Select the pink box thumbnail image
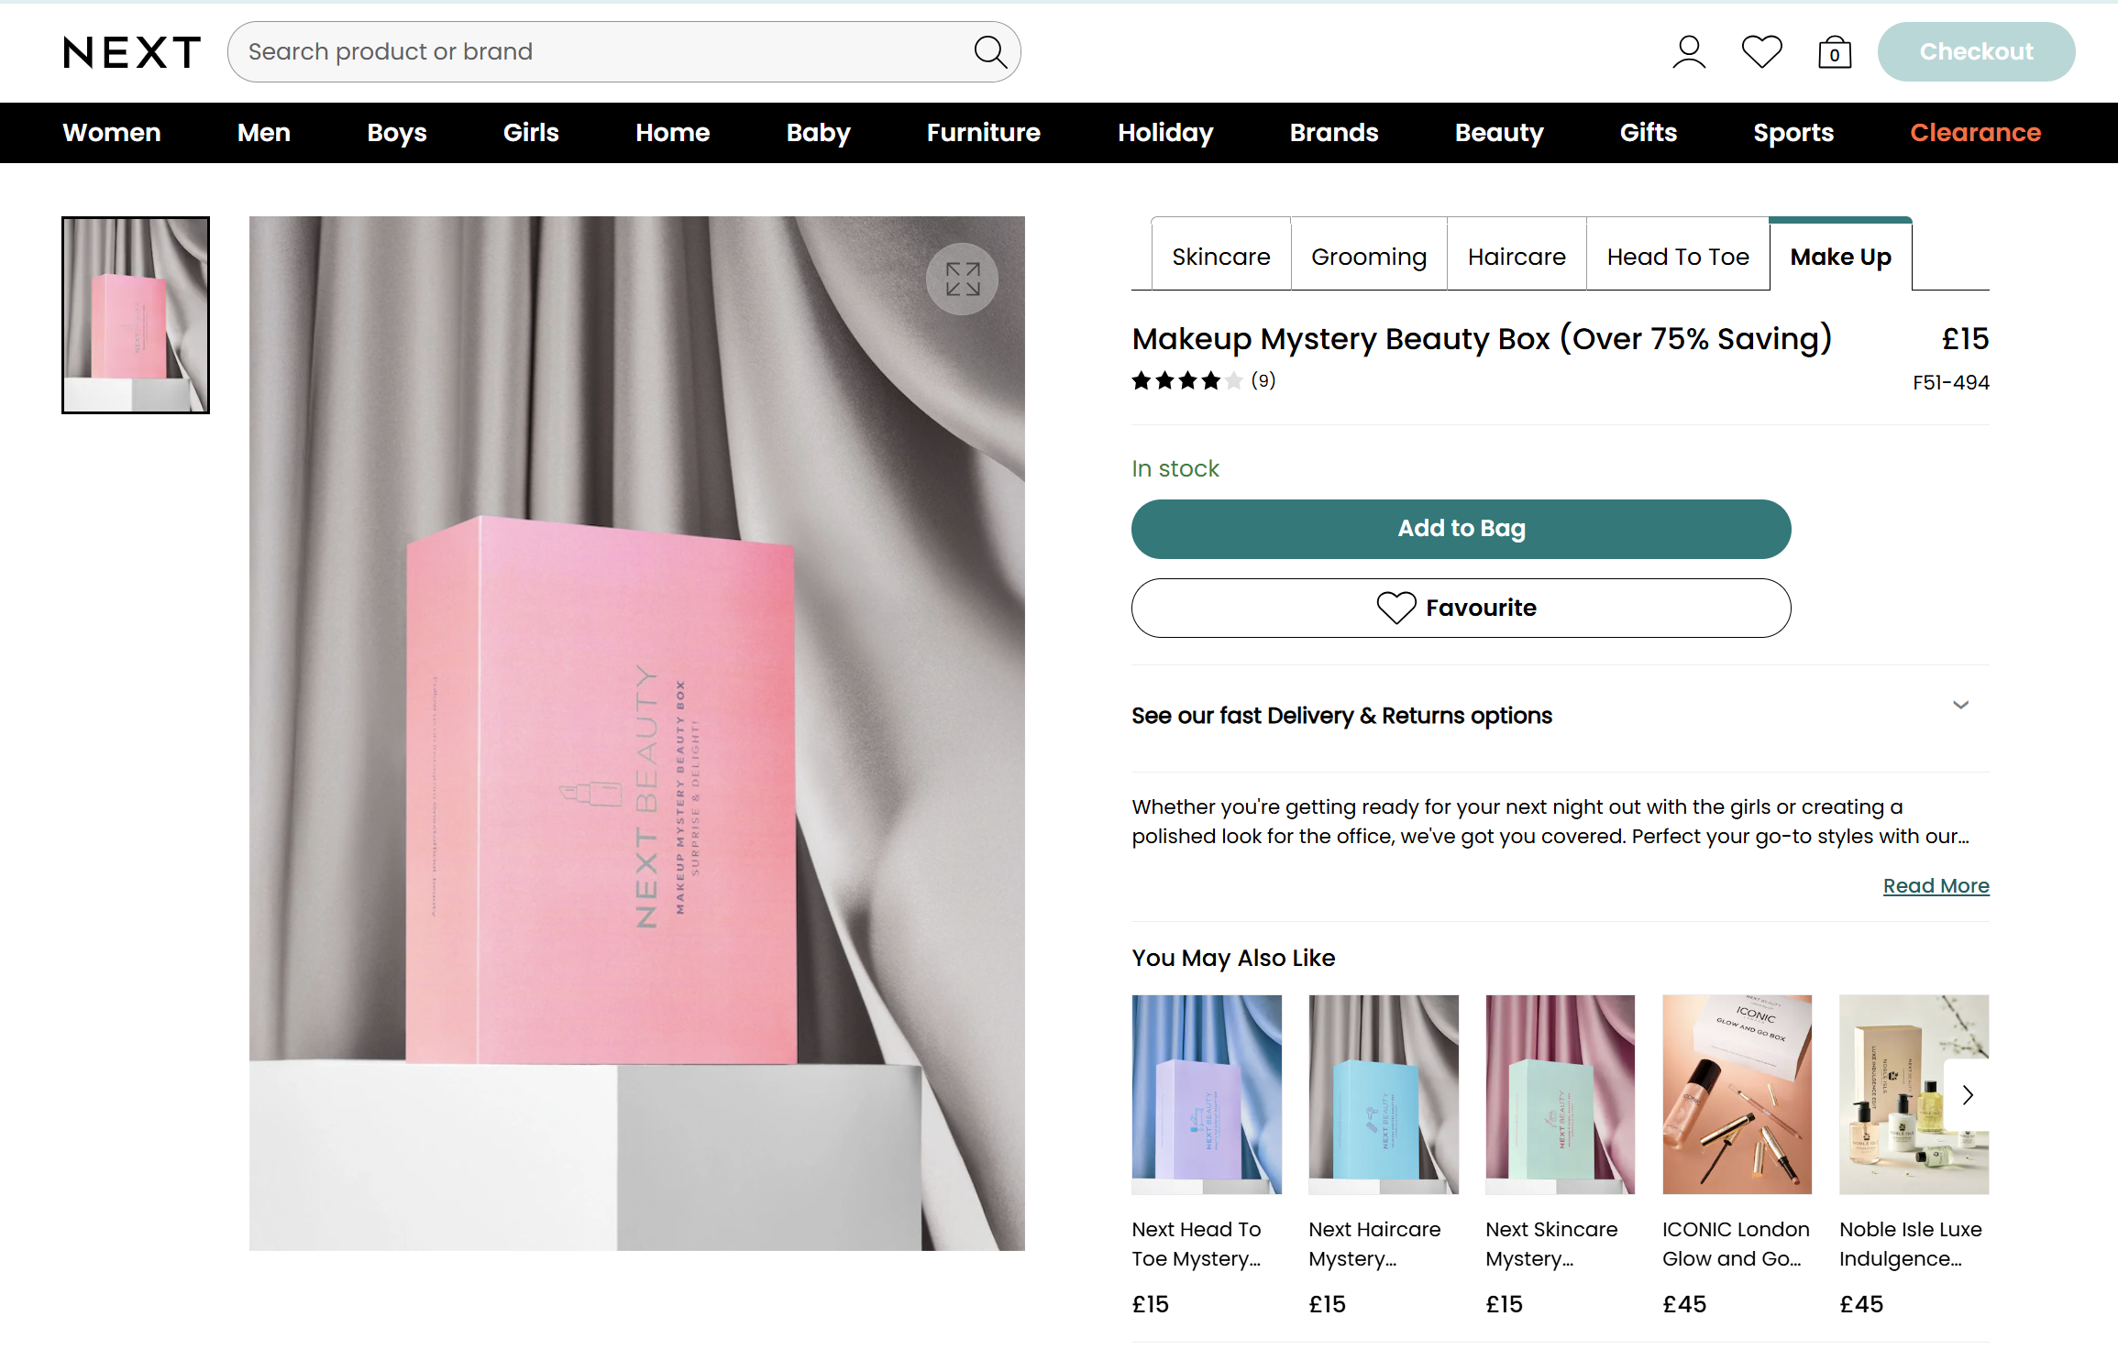Image resolution: width=2118 pixels, height=1360 pixels. [x=136, y=315]
